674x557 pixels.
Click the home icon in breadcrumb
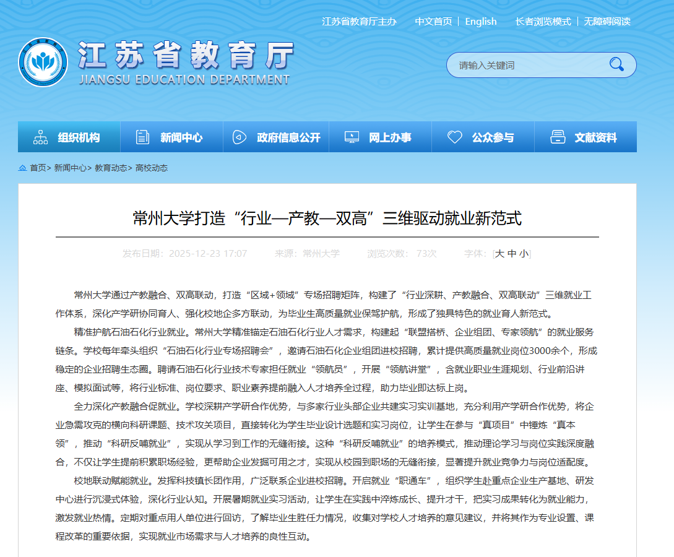(23, 168)
